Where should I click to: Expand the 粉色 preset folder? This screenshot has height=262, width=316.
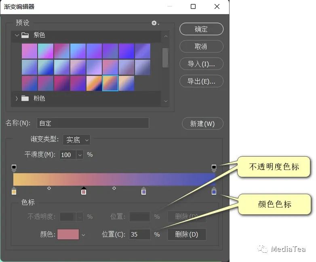pyautogui.click(x=17, y=99)
